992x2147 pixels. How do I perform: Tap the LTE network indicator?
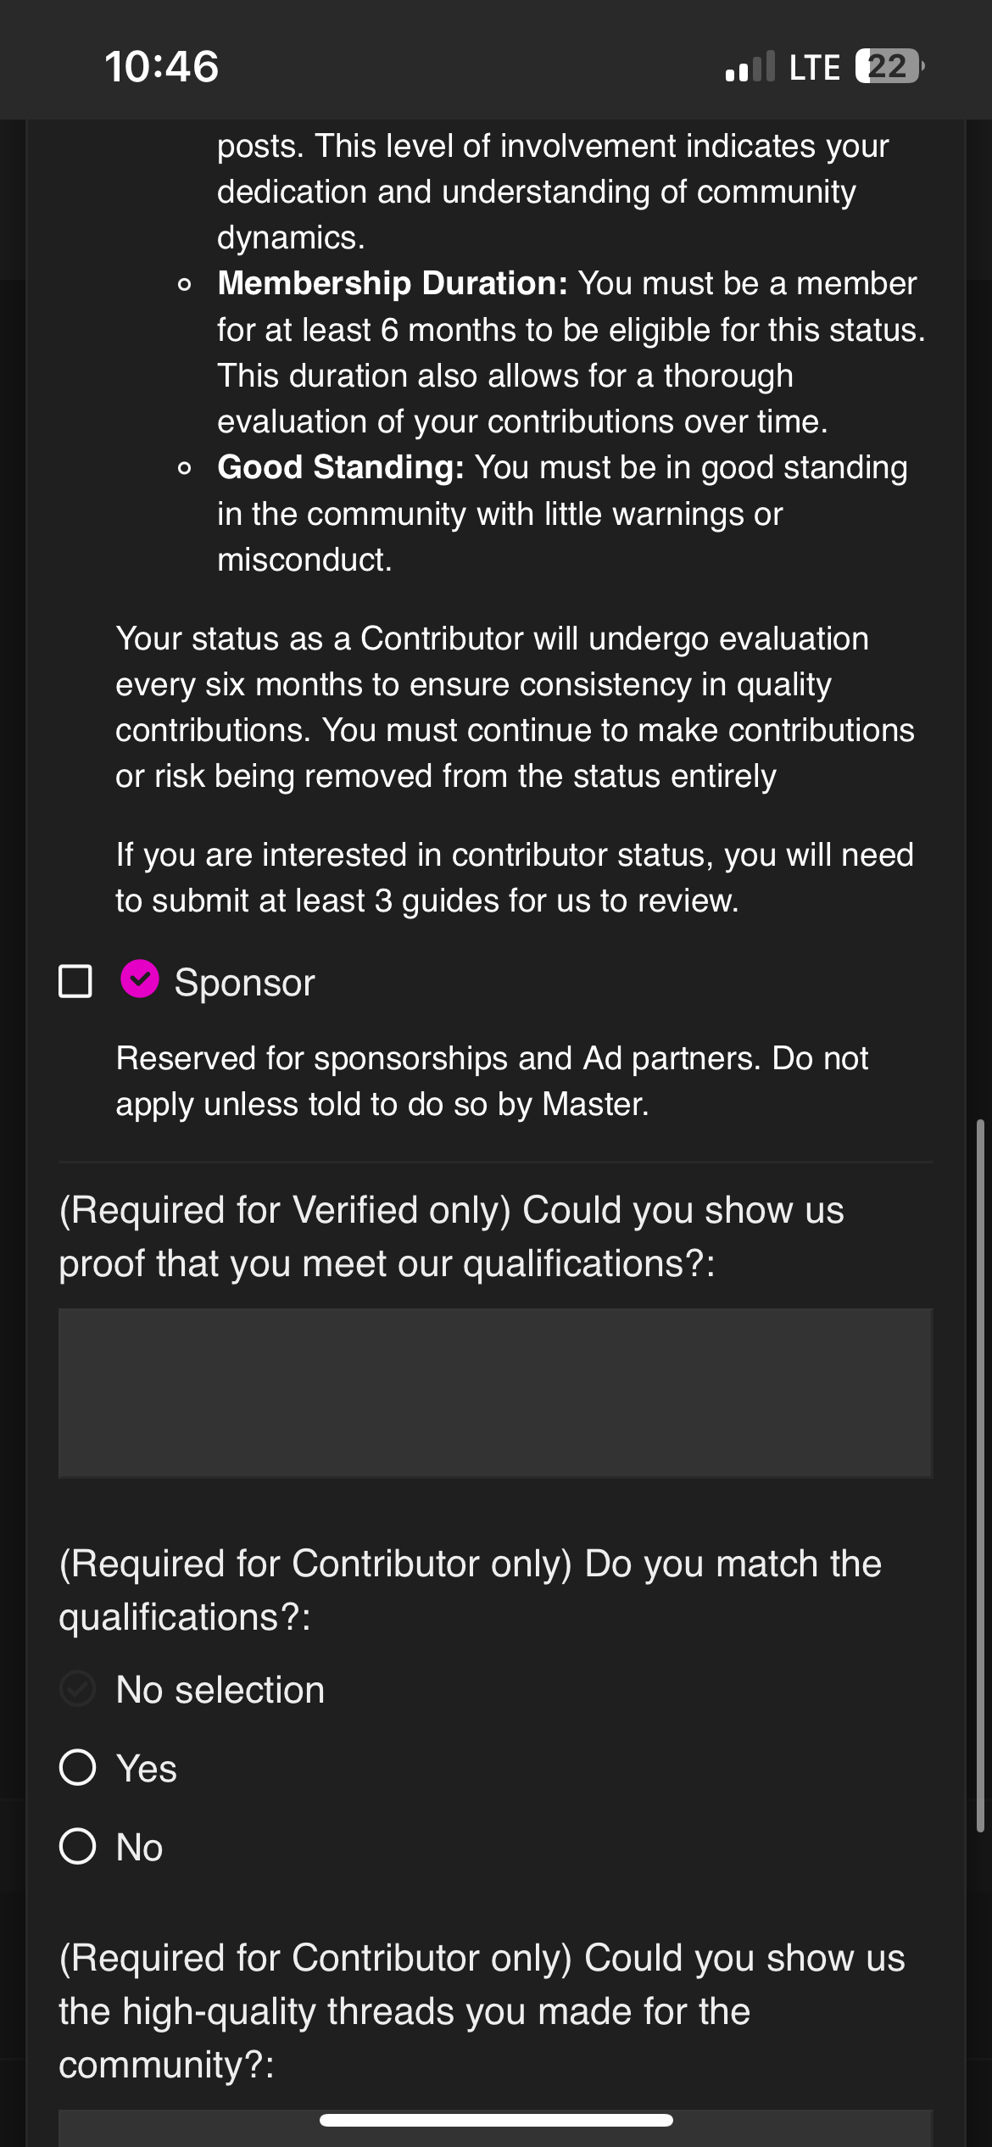pos(814,68)
